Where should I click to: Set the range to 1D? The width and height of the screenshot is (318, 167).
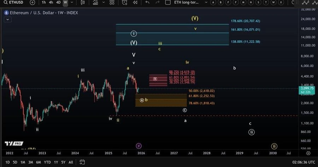click(7, 162)
